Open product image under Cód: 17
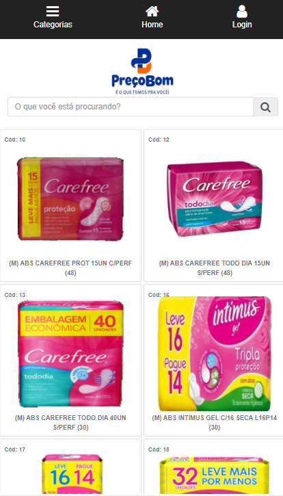 pos(72,475)
